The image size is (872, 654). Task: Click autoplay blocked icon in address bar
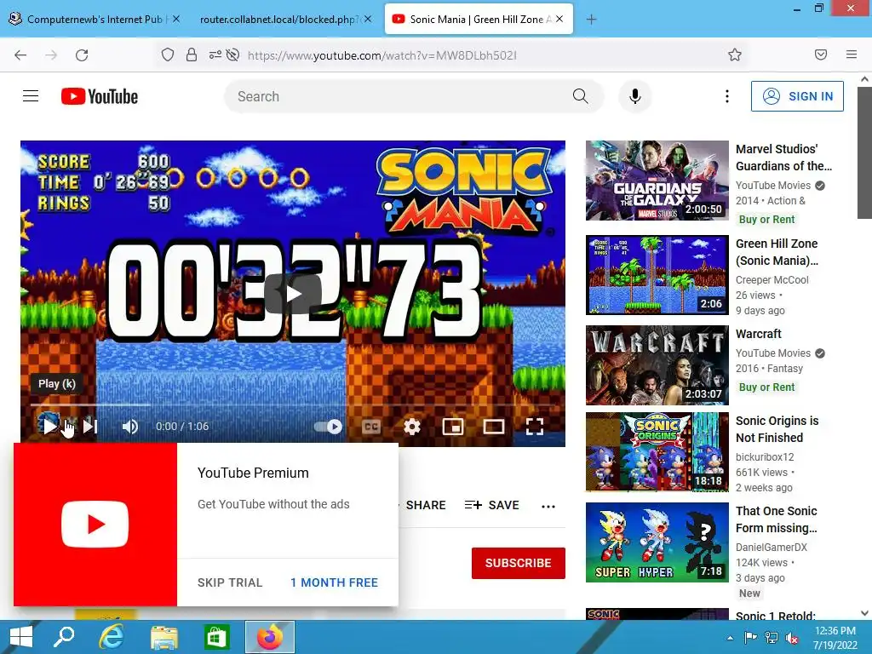(x=233, y=54)
